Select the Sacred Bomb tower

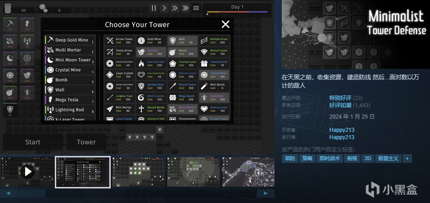click(x=151, y=109)
